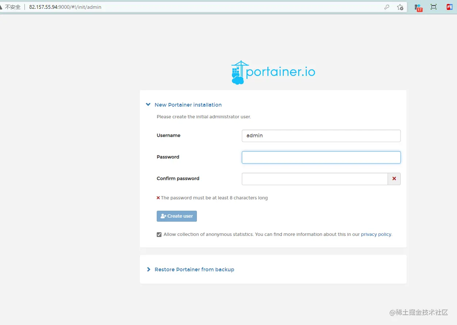
Task: Click the Create user button
Action: (177, 216)
